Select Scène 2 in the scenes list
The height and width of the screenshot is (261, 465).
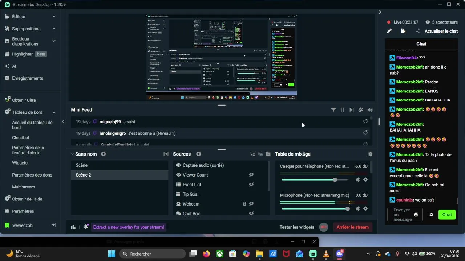[x=120, y=175]
